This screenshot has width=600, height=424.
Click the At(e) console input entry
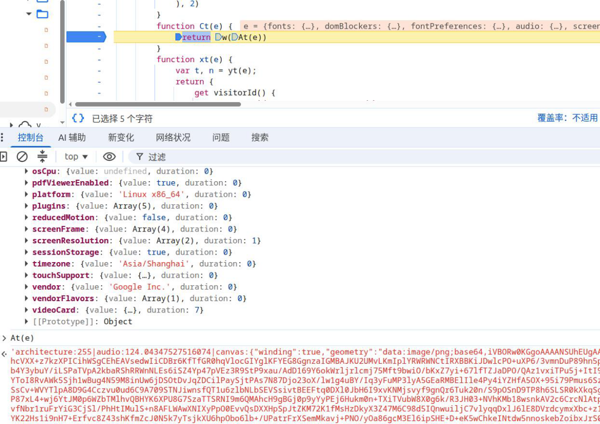22,338
